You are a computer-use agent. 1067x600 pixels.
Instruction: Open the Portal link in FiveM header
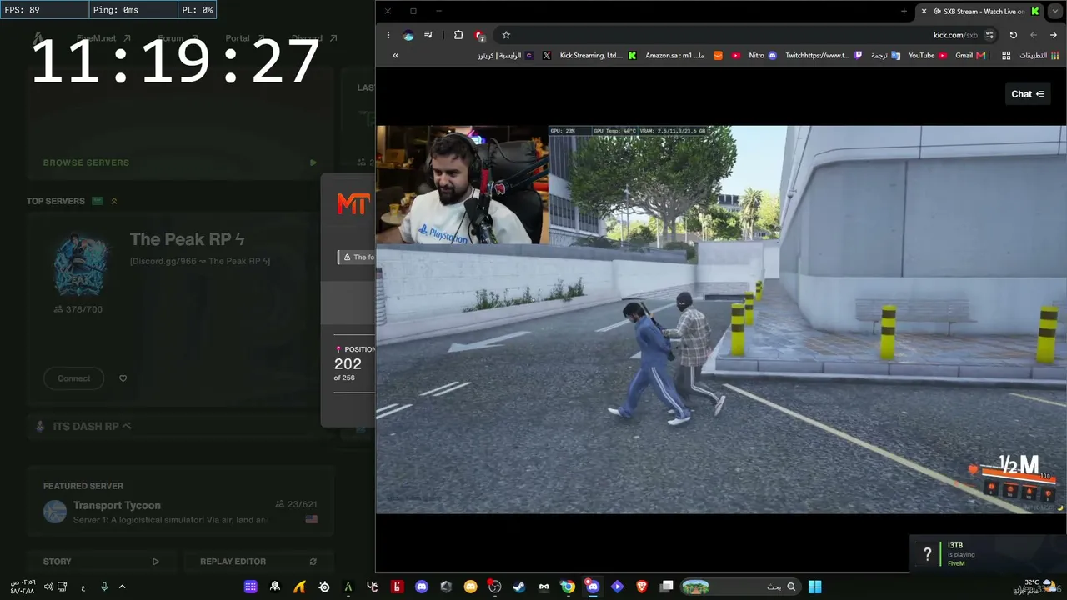[245, 38]
